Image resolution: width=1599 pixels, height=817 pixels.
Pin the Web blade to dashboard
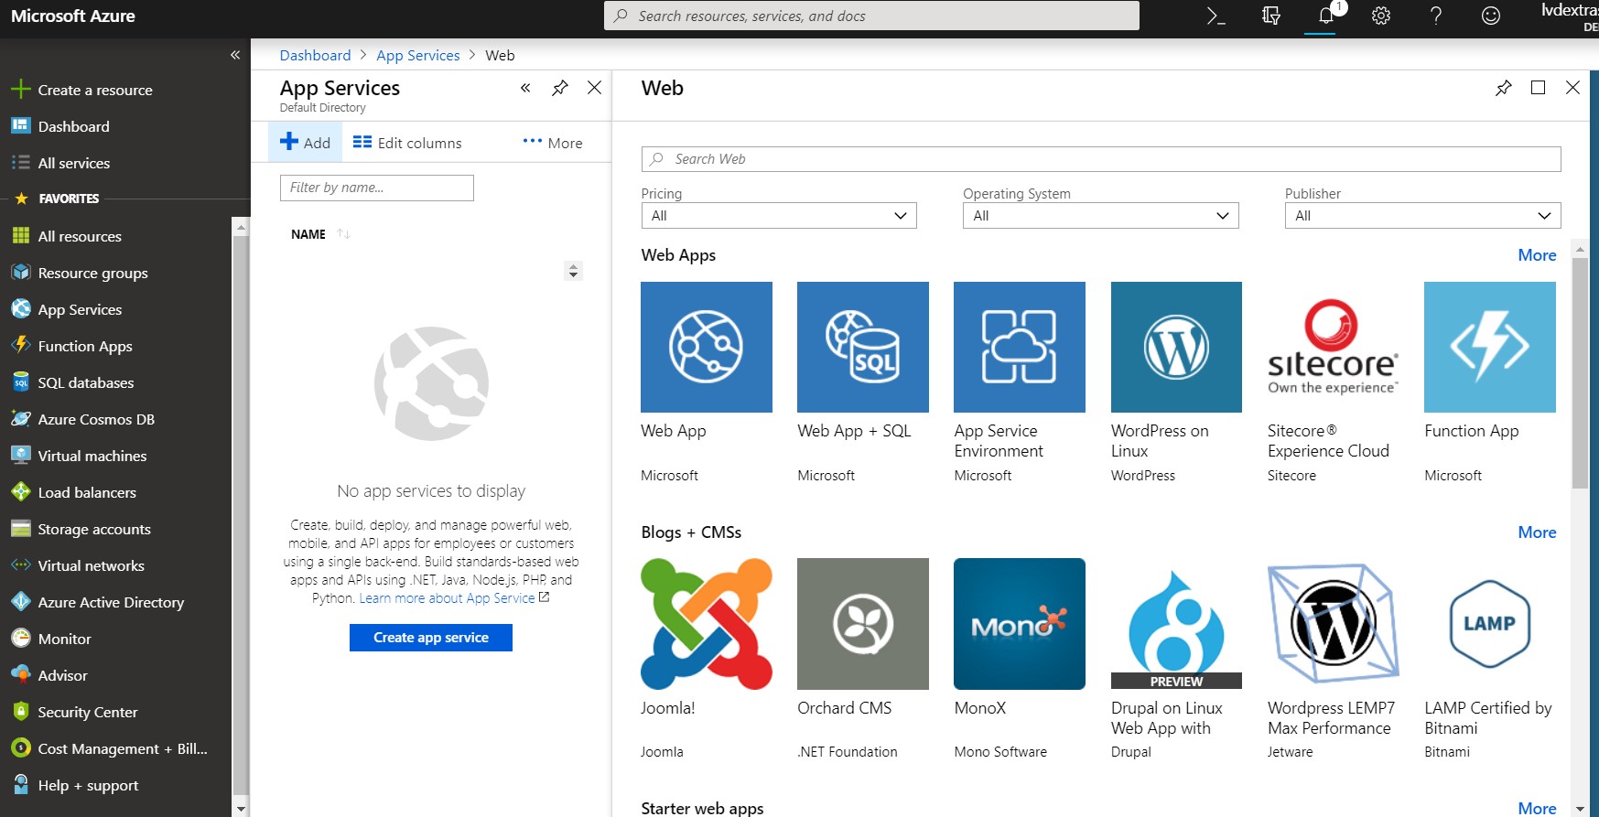coord(1503,88)
